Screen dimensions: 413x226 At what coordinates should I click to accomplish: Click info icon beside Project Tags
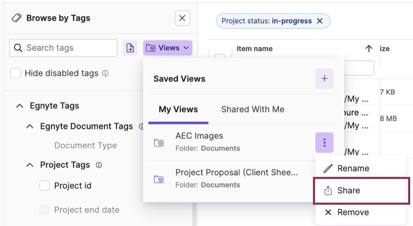99,165
